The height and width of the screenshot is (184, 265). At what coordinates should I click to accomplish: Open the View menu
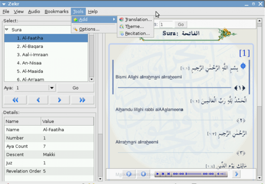pos(19,12)
